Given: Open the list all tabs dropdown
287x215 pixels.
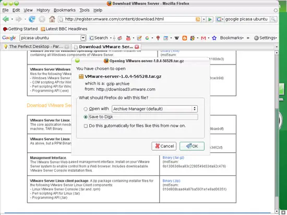Looking at the screenshot, I should [277, 47].
